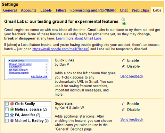Open the General settings tab
This screenshot has height=133, width=165.
click(x=10, y=10)
